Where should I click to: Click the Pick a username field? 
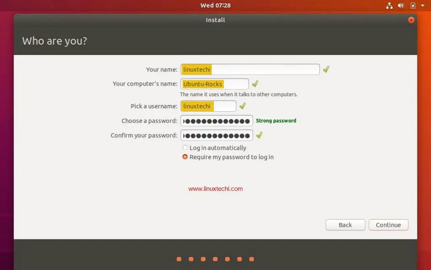pyautogui.click(x=208, y=106)
